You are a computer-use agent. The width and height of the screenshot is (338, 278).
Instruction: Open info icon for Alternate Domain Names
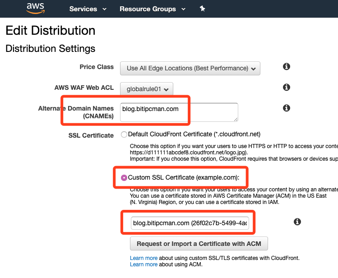286,108
